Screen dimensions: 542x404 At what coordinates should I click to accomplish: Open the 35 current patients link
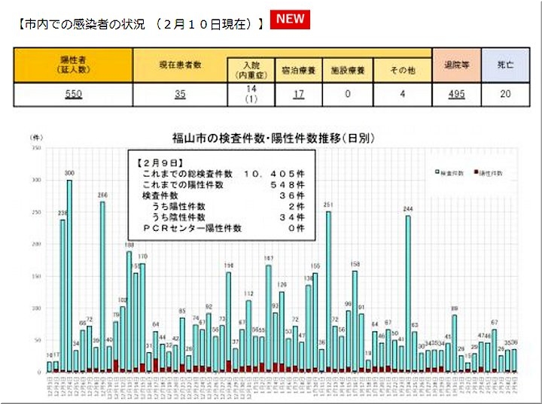tap(179, 94)
